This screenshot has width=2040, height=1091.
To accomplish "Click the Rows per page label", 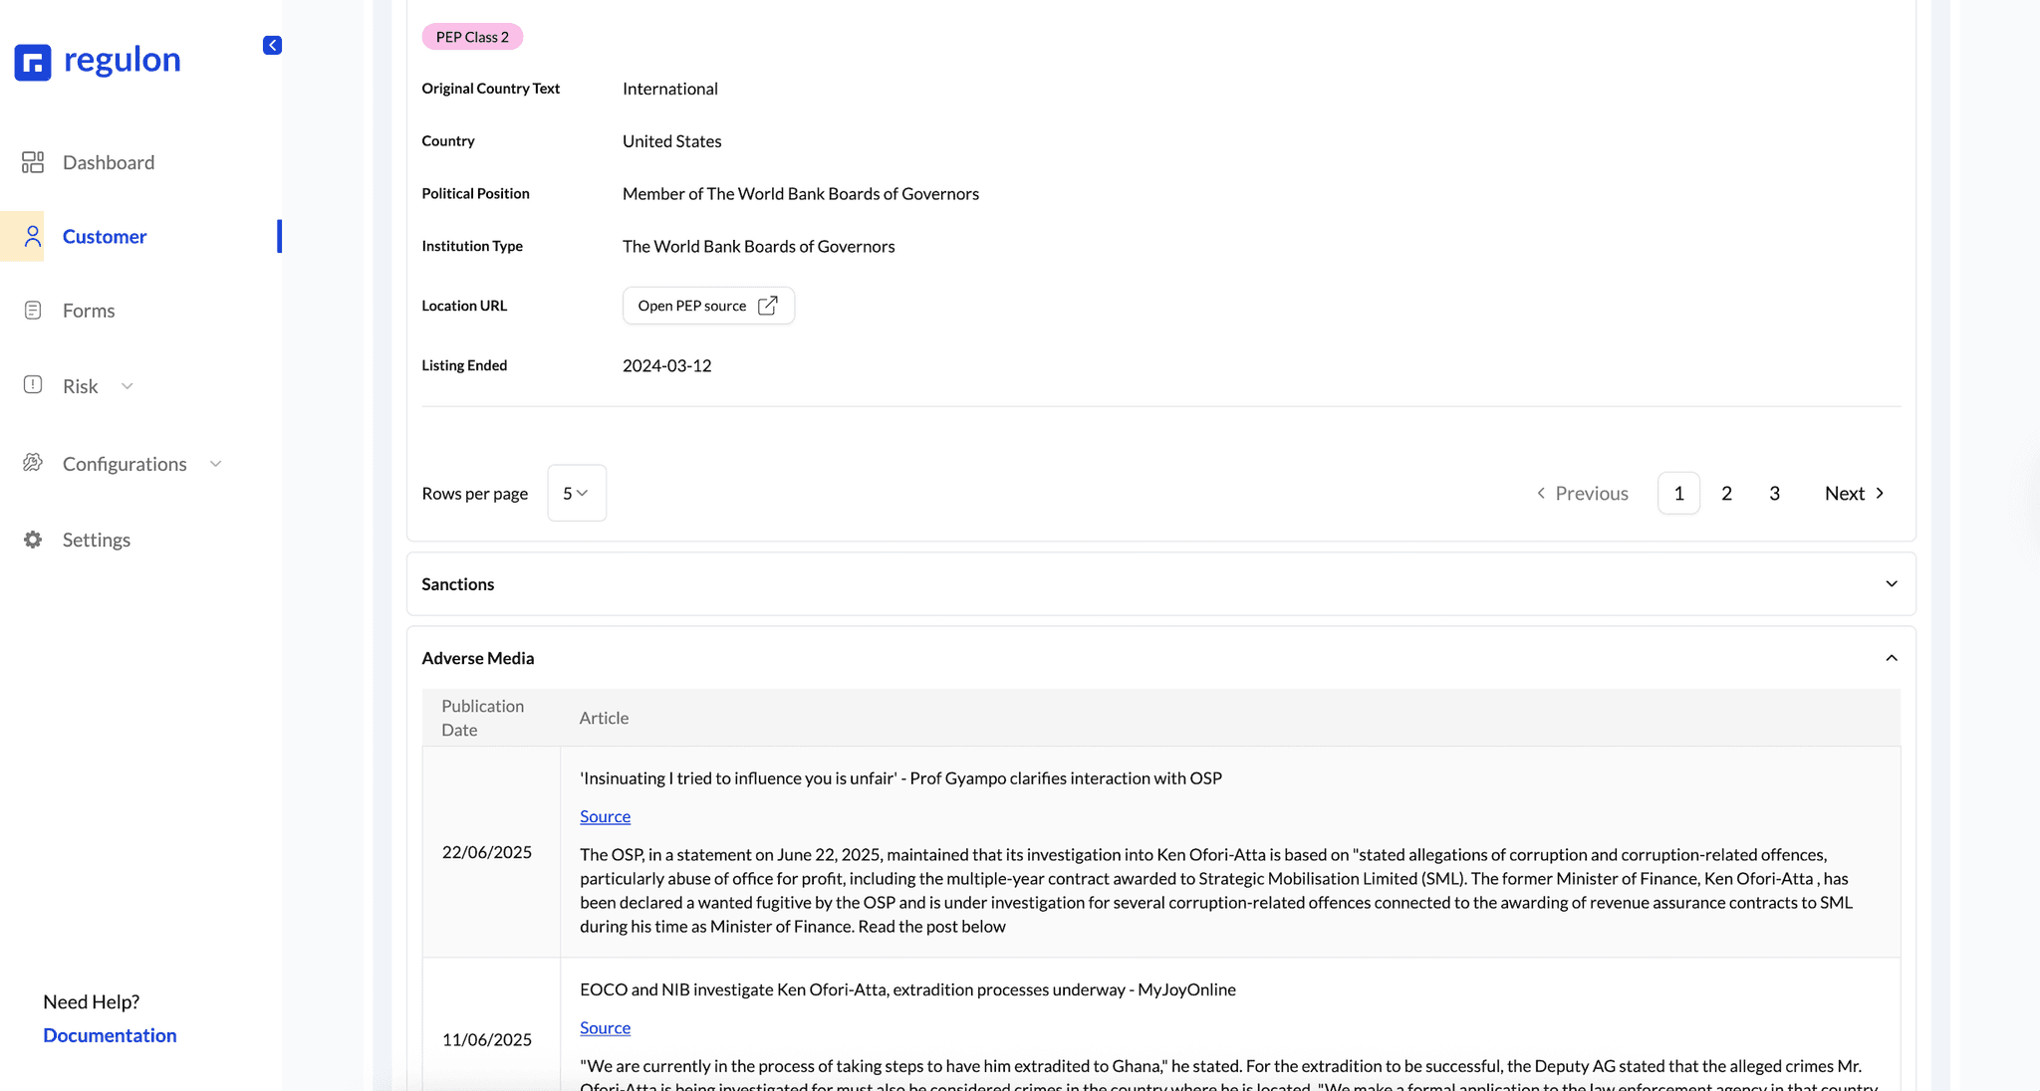I will 474,493.
